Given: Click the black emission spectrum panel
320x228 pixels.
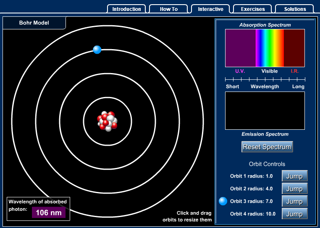Looking at the screenshot, I should click(x=265, y=110).
